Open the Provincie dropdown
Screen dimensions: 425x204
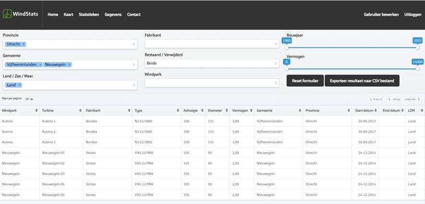point(70,44)
